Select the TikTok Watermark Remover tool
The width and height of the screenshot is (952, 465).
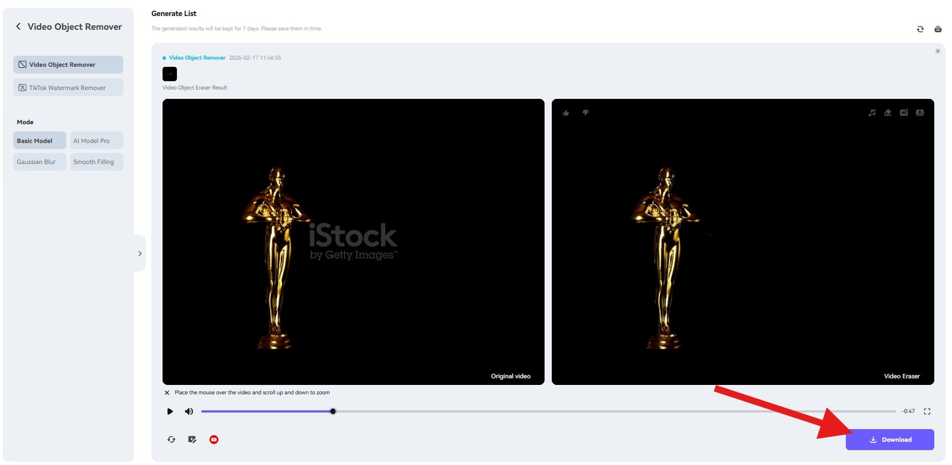[68, 88]
